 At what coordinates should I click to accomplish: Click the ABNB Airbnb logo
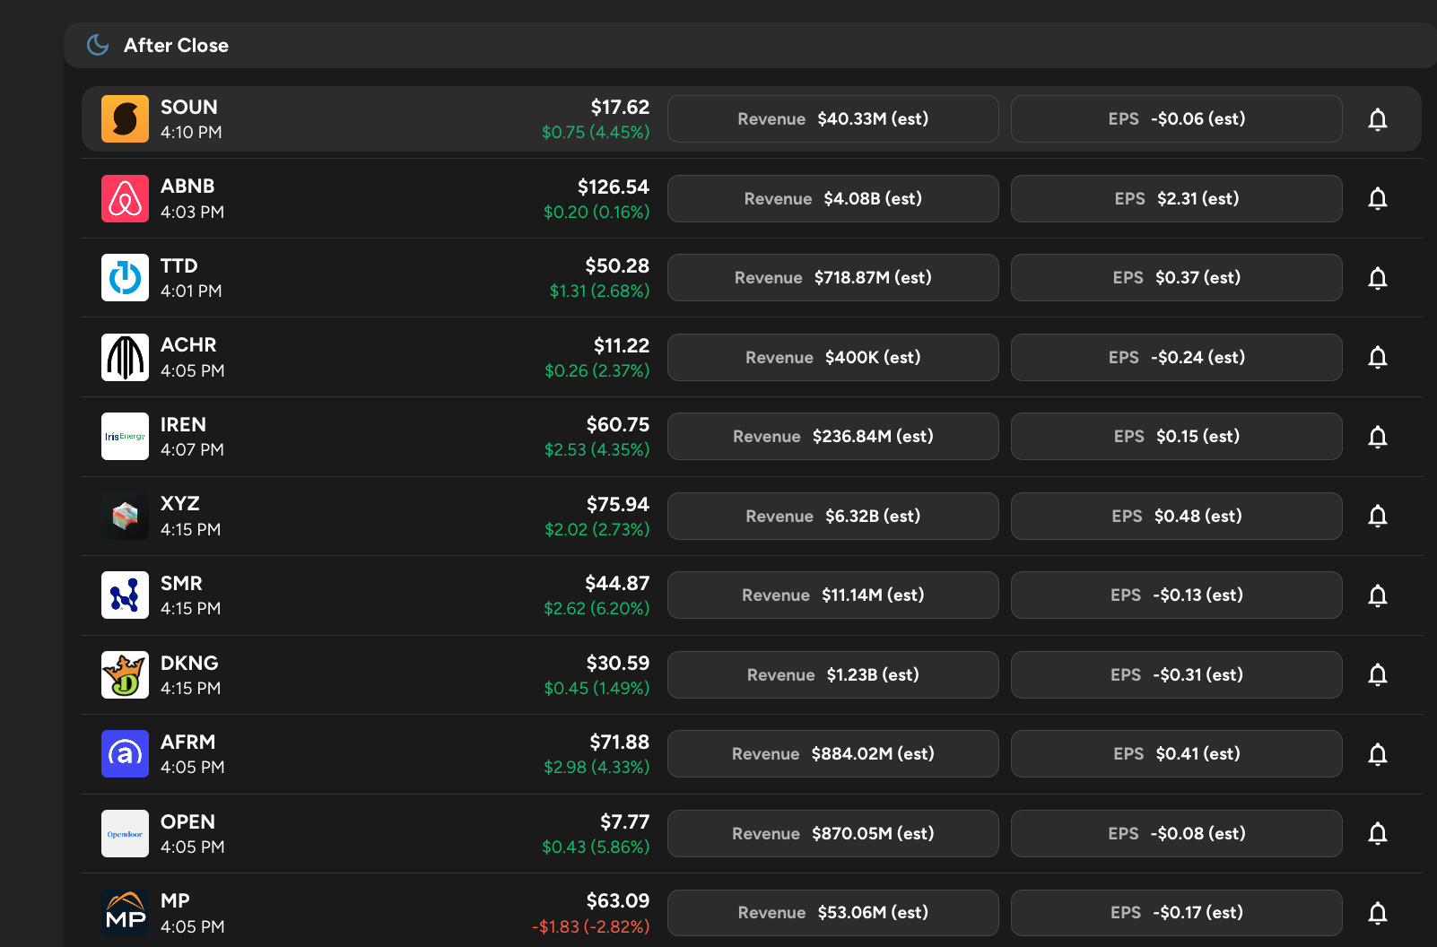pyautogui.click(x=125, y=198)
